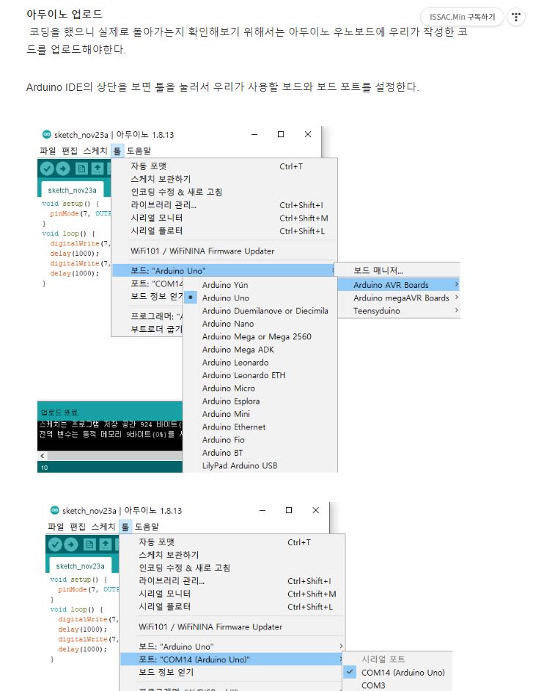Click the console horizontal scrollbar left arrow
Screen dimensions: 533x691
click(x=41, y=455)
